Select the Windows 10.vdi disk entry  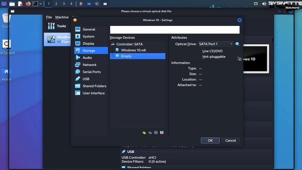click(137, 50)
